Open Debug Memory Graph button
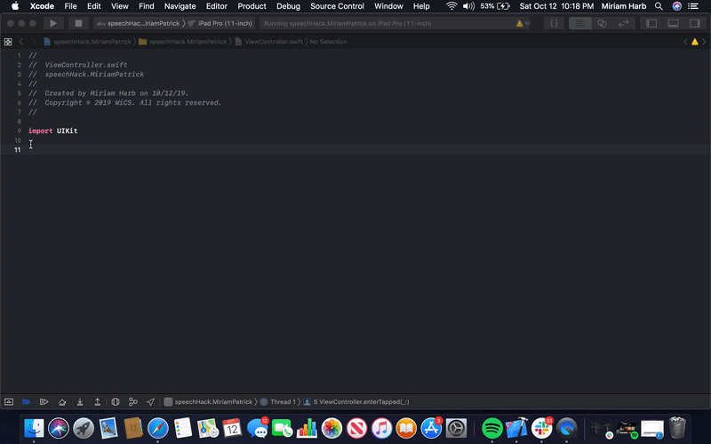Viewport: 711px width, 444px height. tap(132, 402)
